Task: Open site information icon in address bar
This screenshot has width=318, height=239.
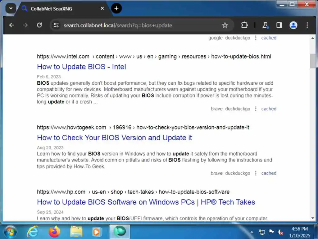Action: pos(56,25)
